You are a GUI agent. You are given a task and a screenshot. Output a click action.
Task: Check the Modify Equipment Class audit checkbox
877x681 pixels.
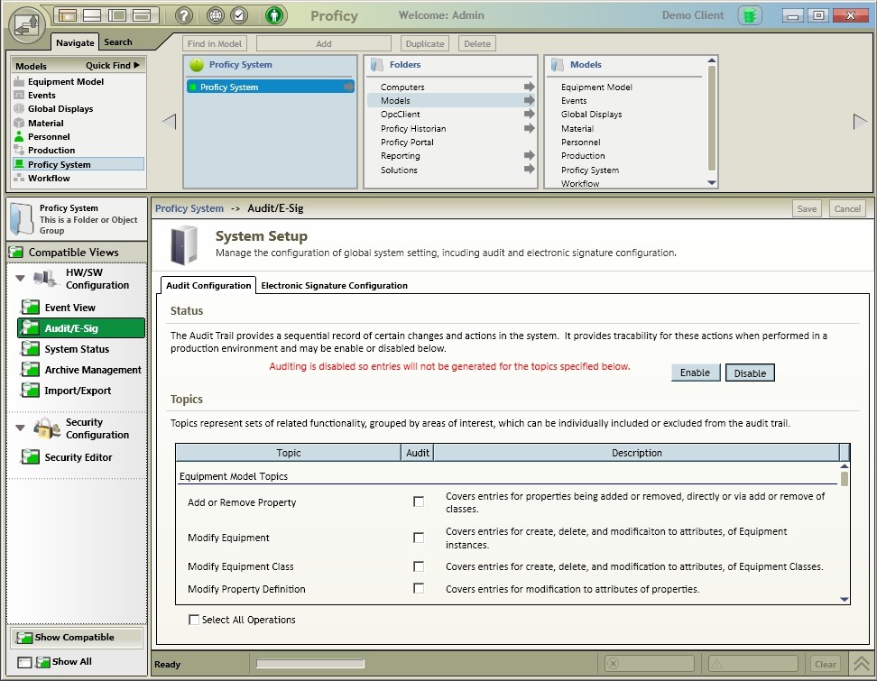tap(419, 566)
